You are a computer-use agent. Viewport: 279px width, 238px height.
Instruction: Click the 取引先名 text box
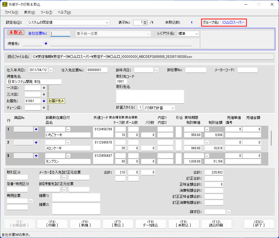click(150, 97)
